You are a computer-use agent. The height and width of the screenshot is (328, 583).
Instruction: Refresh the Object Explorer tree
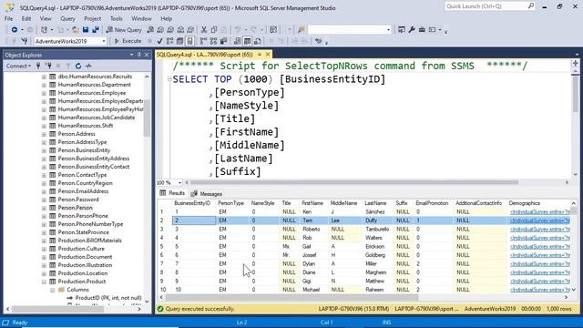click(78, 66)
